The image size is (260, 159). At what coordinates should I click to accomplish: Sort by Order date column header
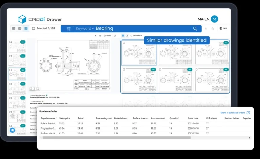193,118
